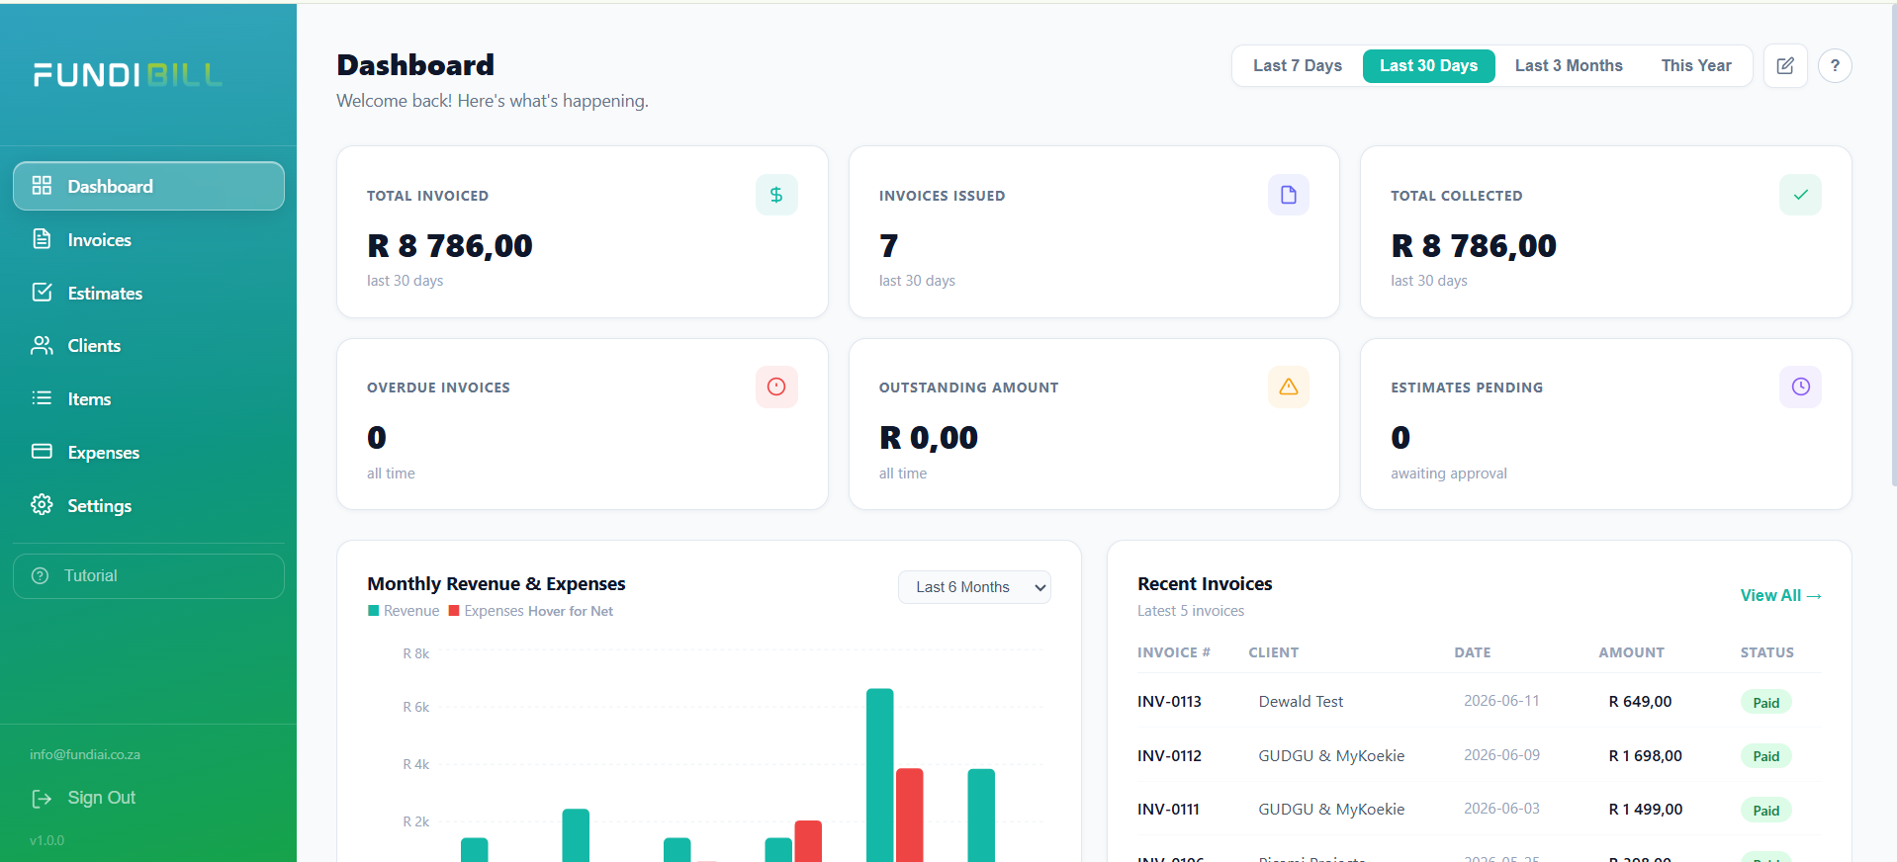Image resolution: width=1897 pixels, height=862 pixels.
Task: Click the Expenses card icon
Action: click(x=42, y=451)
